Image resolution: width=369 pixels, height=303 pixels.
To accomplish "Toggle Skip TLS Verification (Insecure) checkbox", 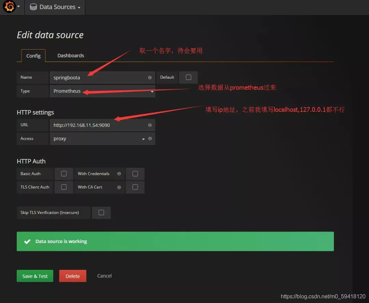I will click(x=101, y=212).
